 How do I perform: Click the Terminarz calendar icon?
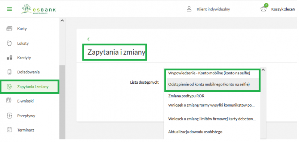coord(9,130)
